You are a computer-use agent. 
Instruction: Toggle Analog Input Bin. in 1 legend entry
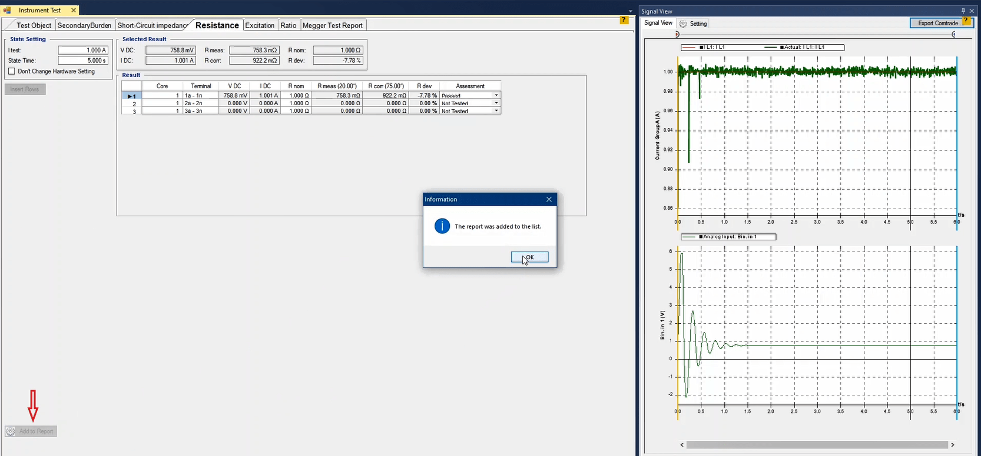(x=728, y=237)
